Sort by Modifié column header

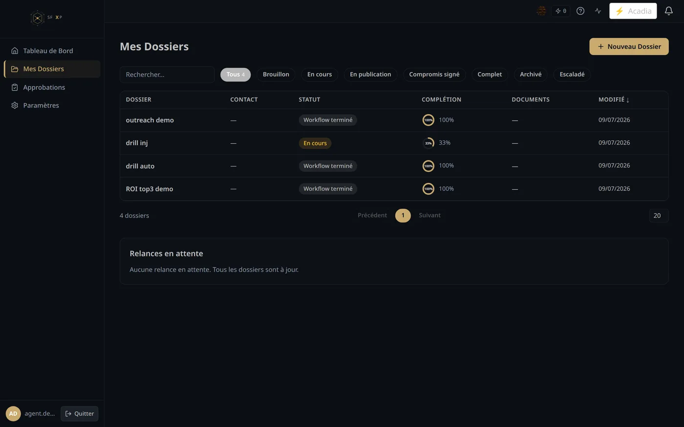pyautogui.click(x=614, y=100)
